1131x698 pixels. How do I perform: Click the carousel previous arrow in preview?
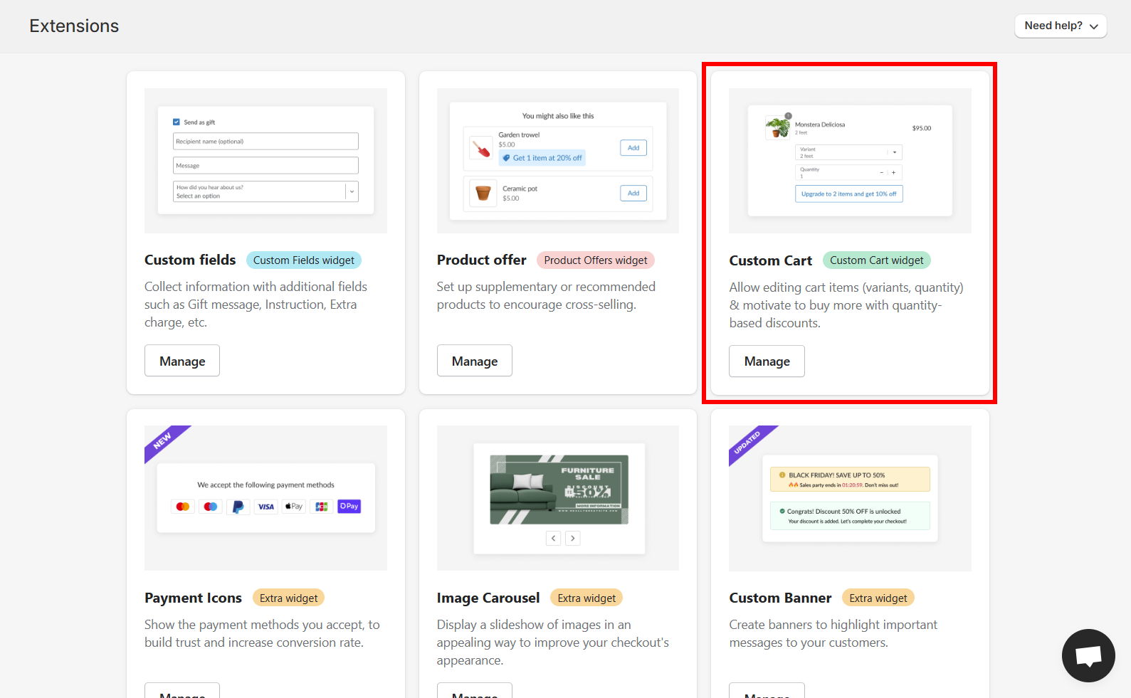point(553,539)
